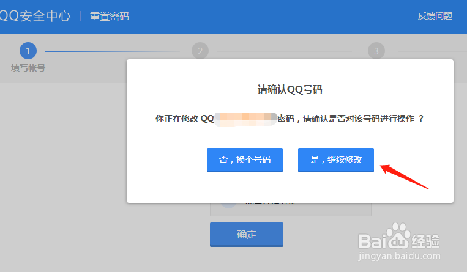Image resolution: width=467 pixels, height=272 pixels.
Task: Click the QQ安全中心 logo text
Action: (35, 16)
